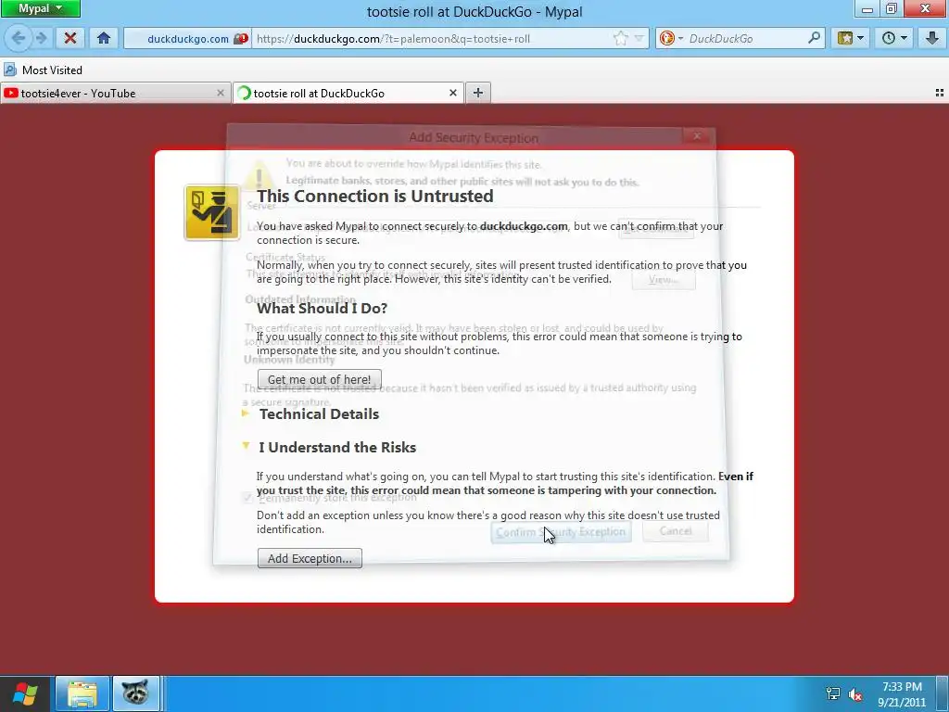Open Most Visited bookmarks folder
Image resolution: width=949 pixels, height=712 pixels.
point(43,70)
